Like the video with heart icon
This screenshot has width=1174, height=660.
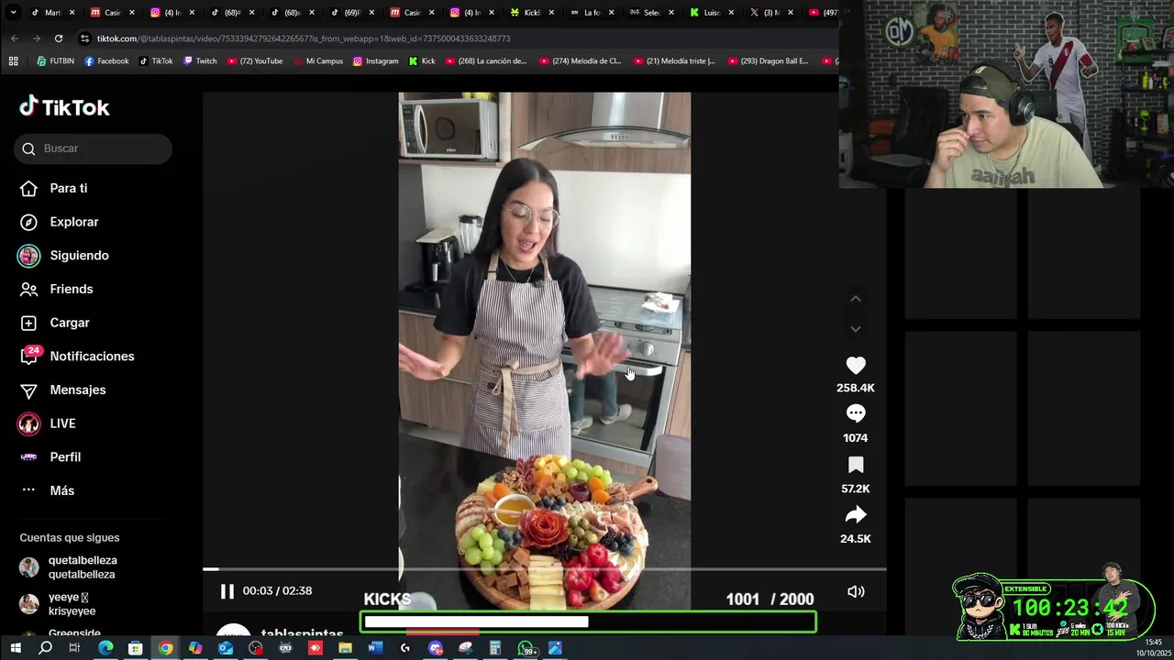[856, 366]
